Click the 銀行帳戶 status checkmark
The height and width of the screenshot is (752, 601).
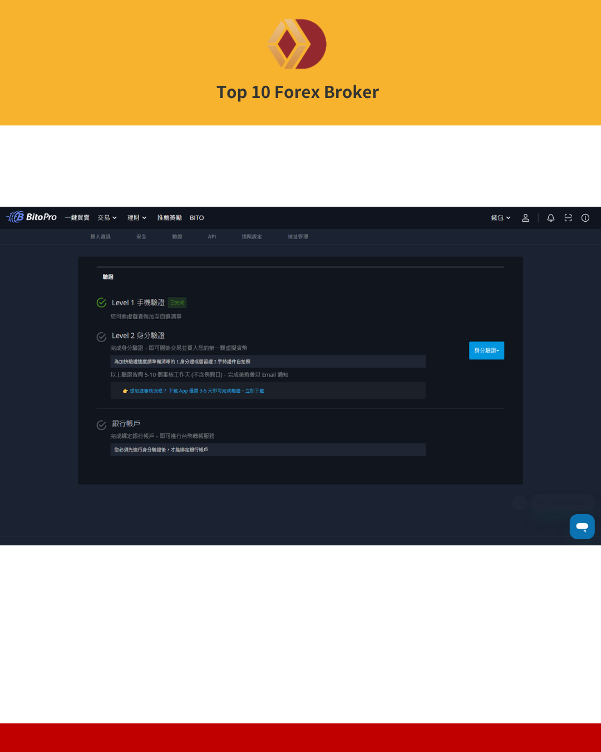[x=101, y=425]
